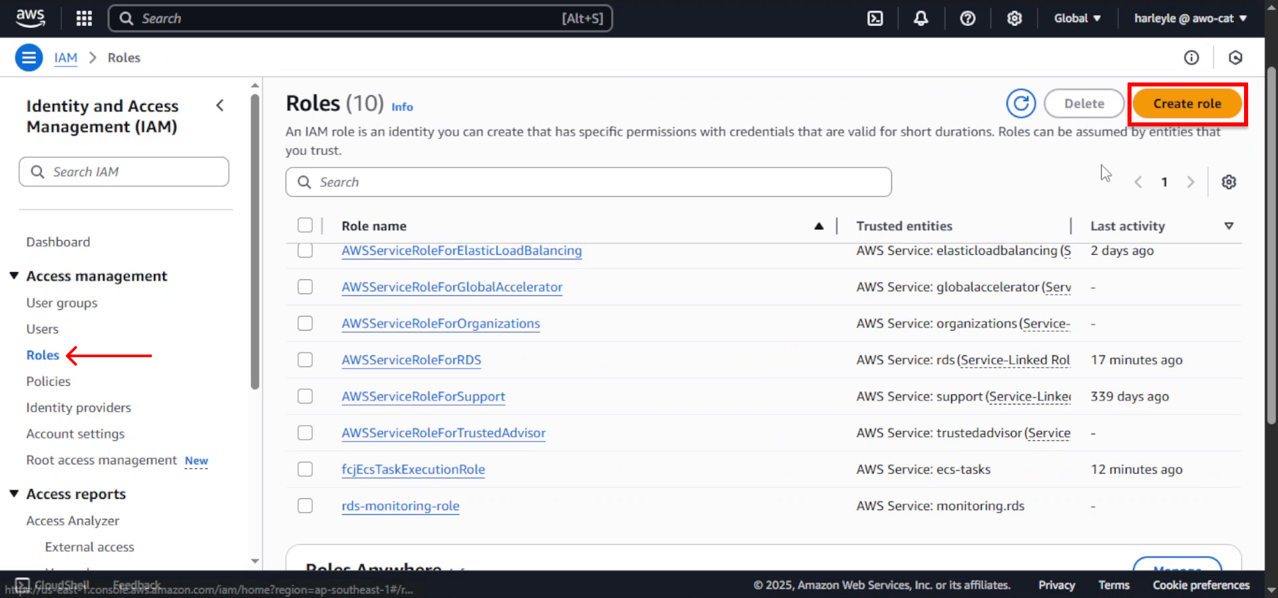Open the AWSServiceRoleForOrganizations link
The image size is (1278, 598).
(441, 323)
